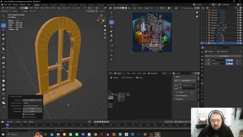The width and height of the screenshot is (243, 137).
Task: Select the Measure tool in 3D viewport
Action: (3, 49)
